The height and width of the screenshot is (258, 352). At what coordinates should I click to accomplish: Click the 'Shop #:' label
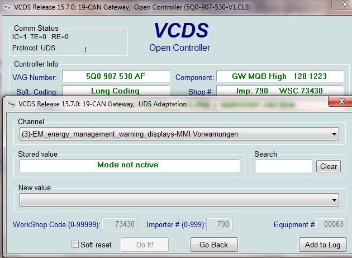tap(201, 92)
